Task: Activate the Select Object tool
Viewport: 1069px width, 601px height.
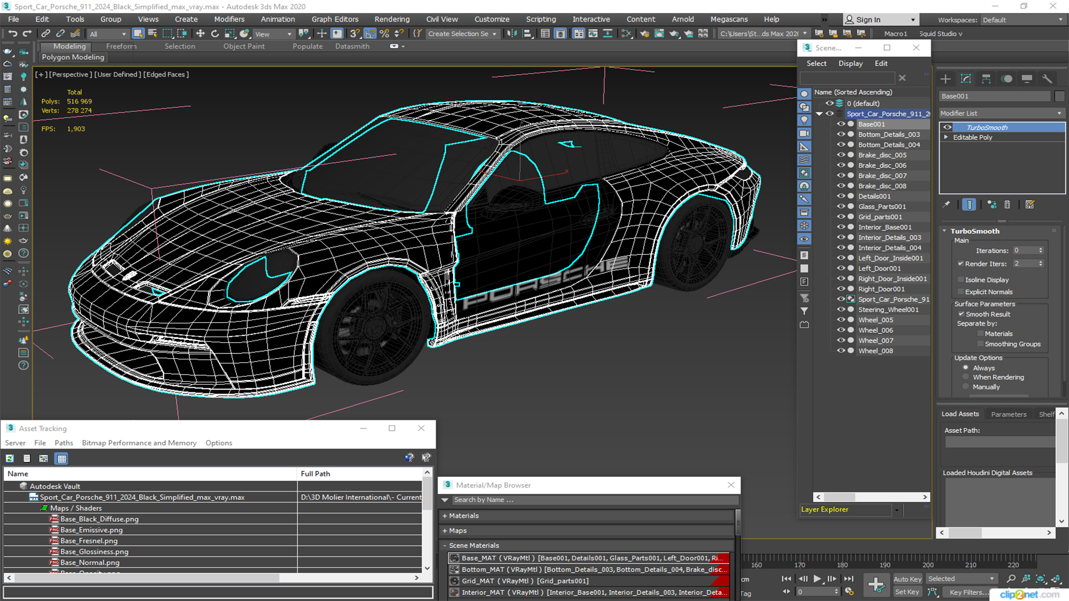Action: pyautogui.click(x=138, y=34)
